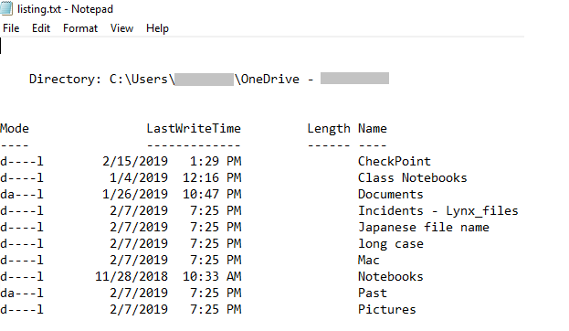
Task: Click the Length column header text
Action: pyautogui.click(x=329, y=129)
